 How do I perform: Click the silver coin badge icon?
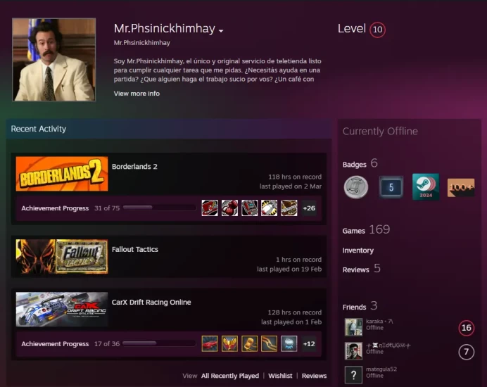pos(356,187)
